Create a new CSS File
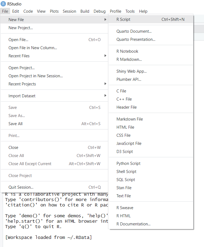 [151, 135]
